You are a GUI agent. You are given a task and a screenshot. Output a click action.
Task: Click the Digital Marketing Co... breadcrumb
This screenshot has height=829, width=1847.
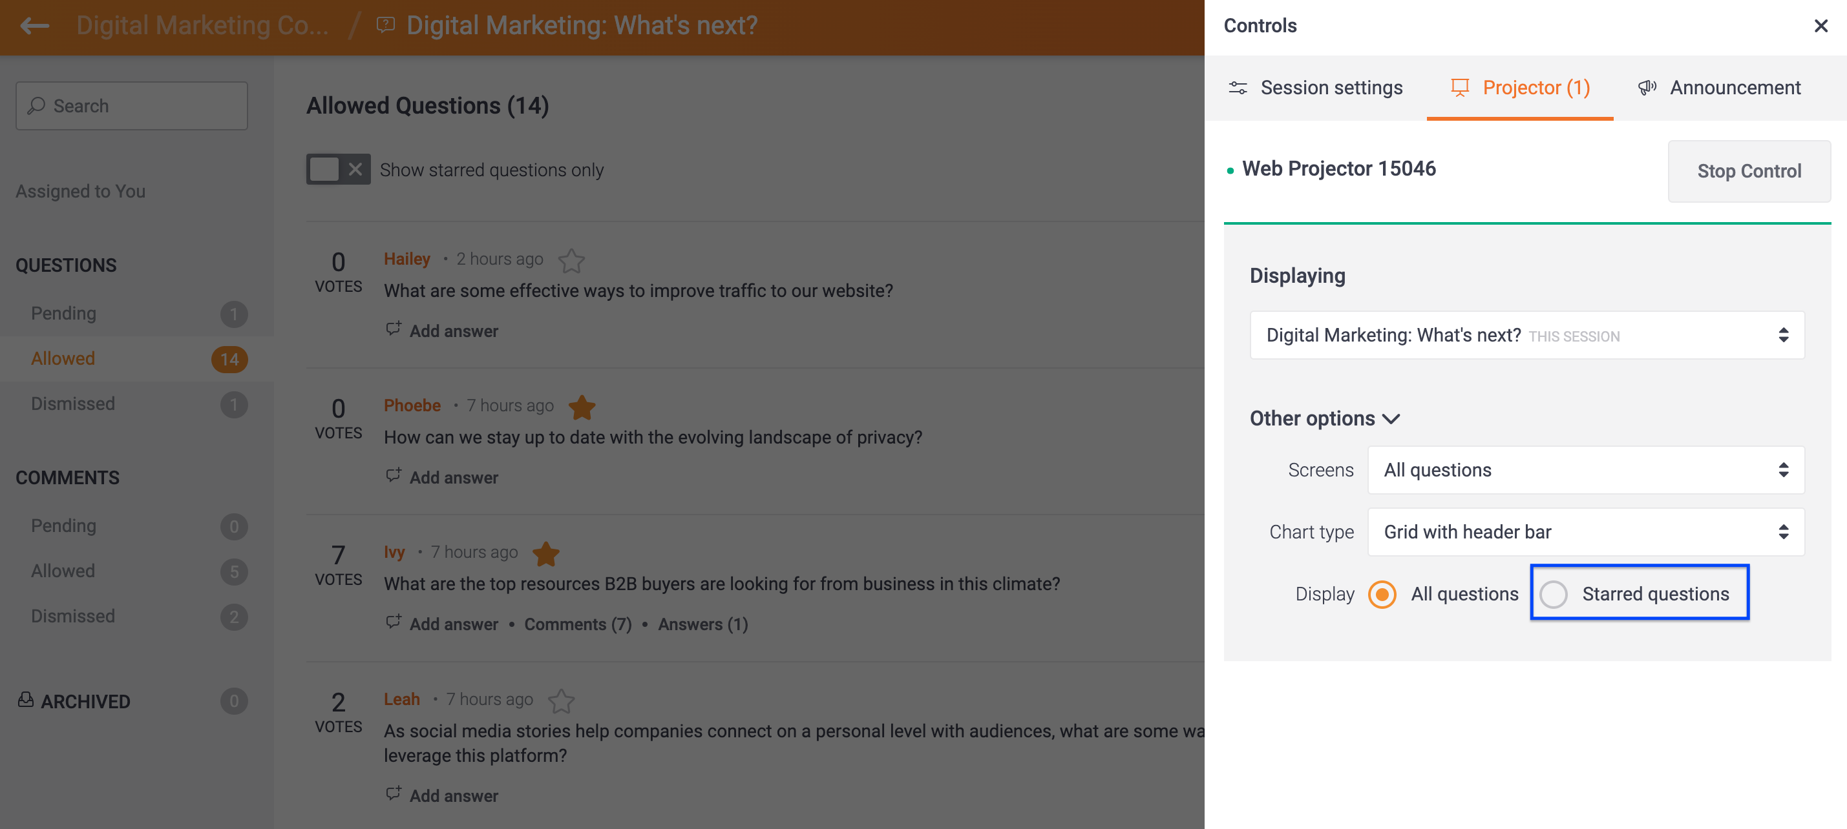(202, 26)
